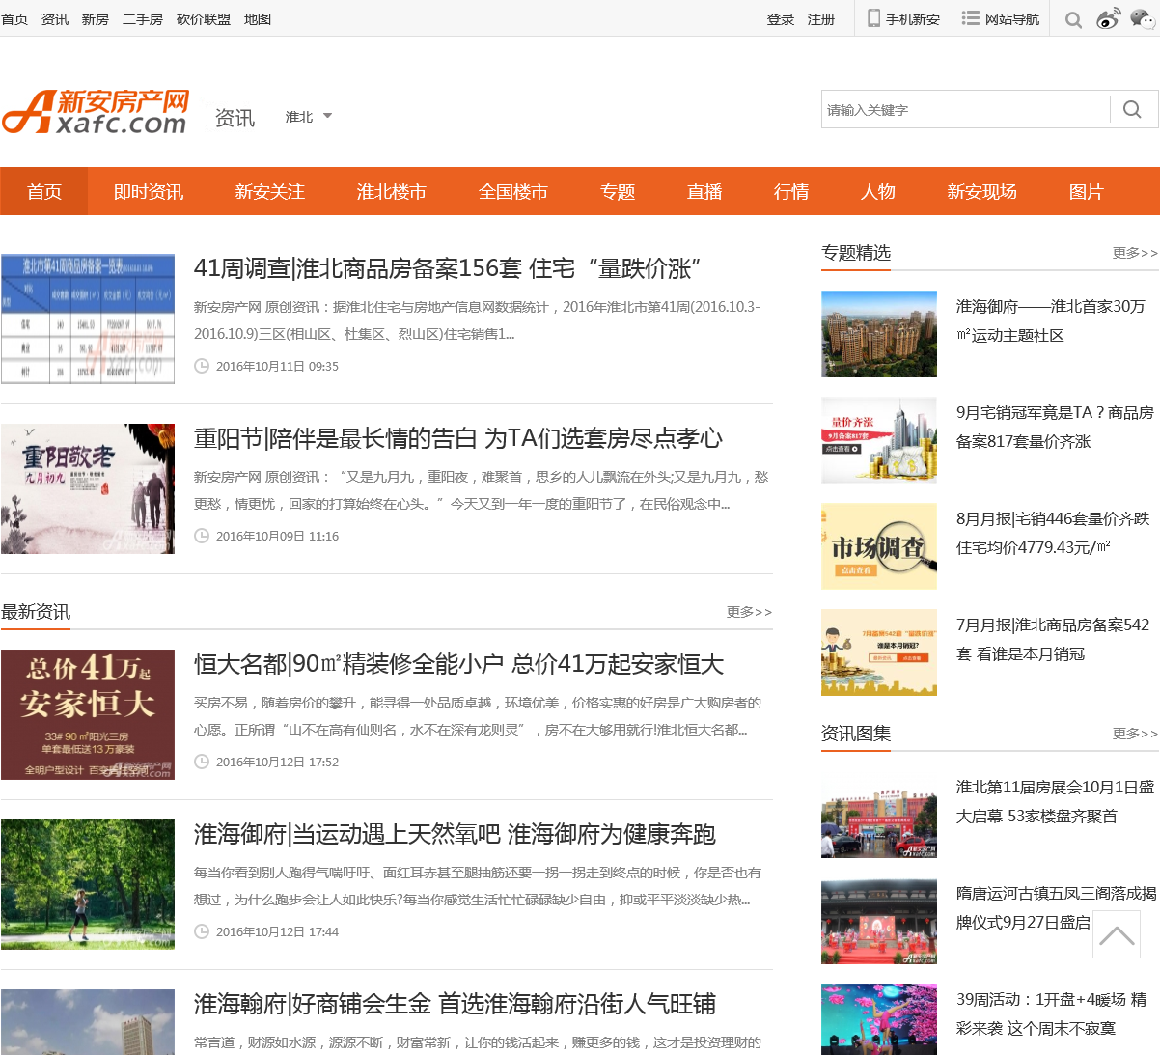Click the xafc.com site logo
The image size is (1160, 1055).
click(95, 111)
